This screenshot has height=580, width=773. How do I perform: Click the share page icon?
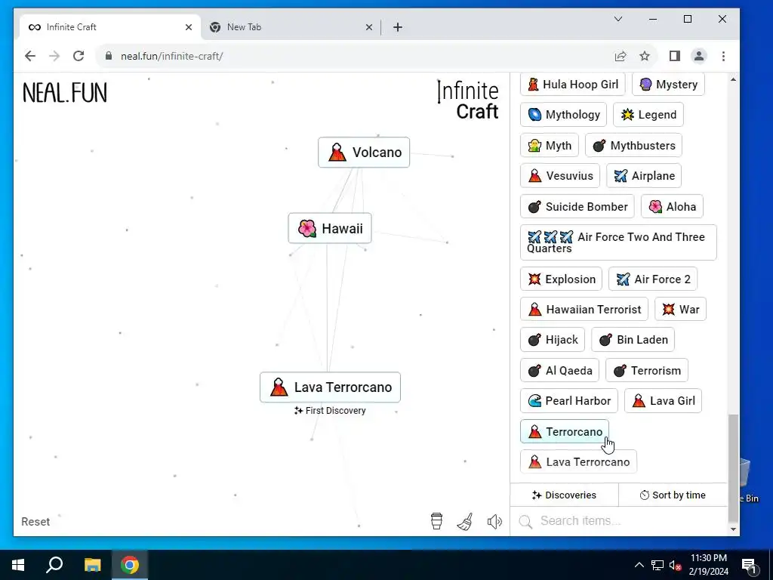point(621,56)
